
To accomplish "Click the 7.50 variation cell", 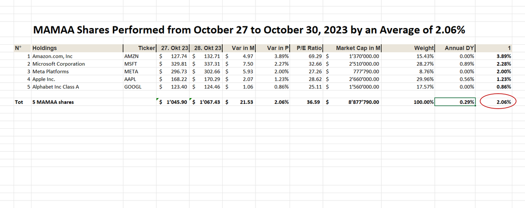I will tap(240, 63).
